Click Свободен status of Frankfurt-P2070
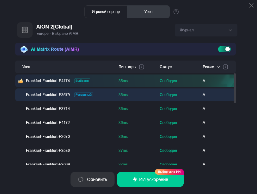 click(x=168, y=137)
